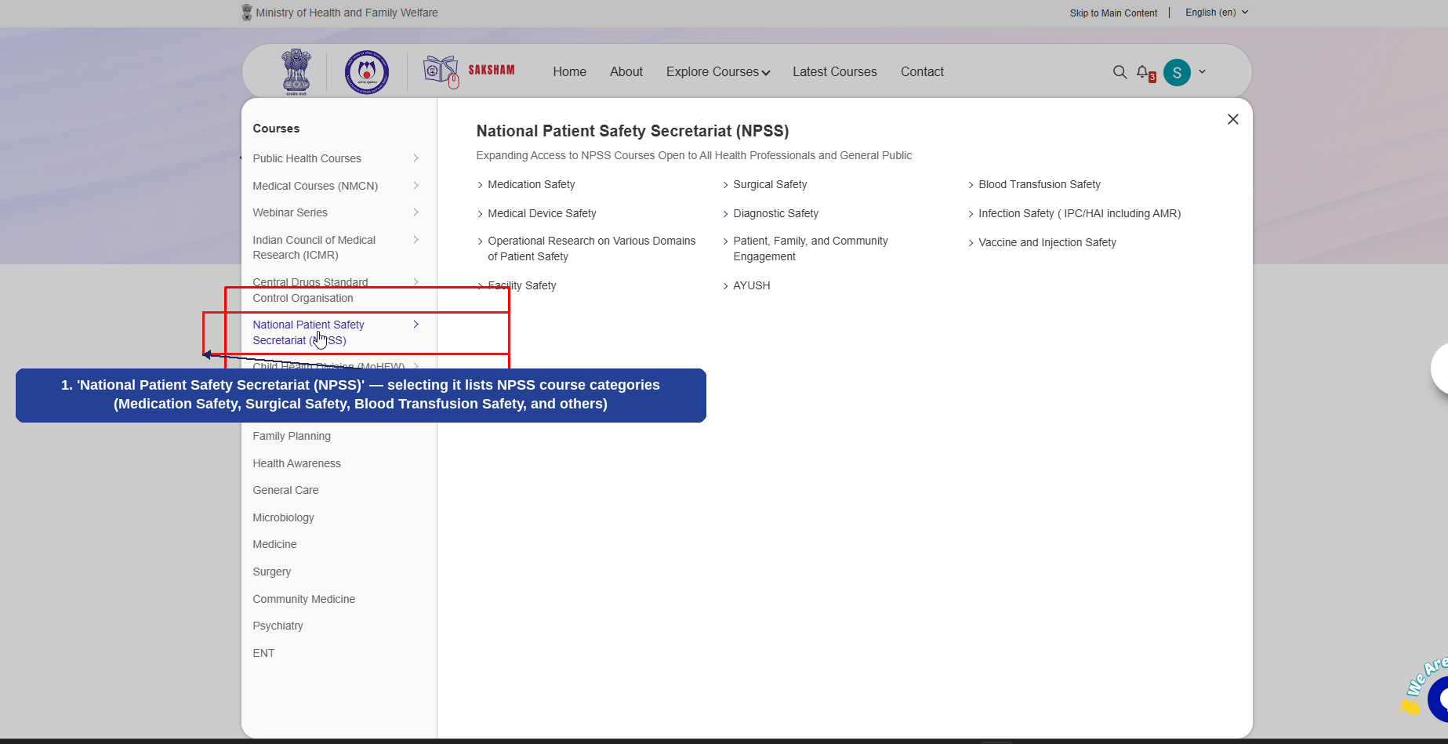
Task: Open the search magnifier icon
Action: (1120, 72)
